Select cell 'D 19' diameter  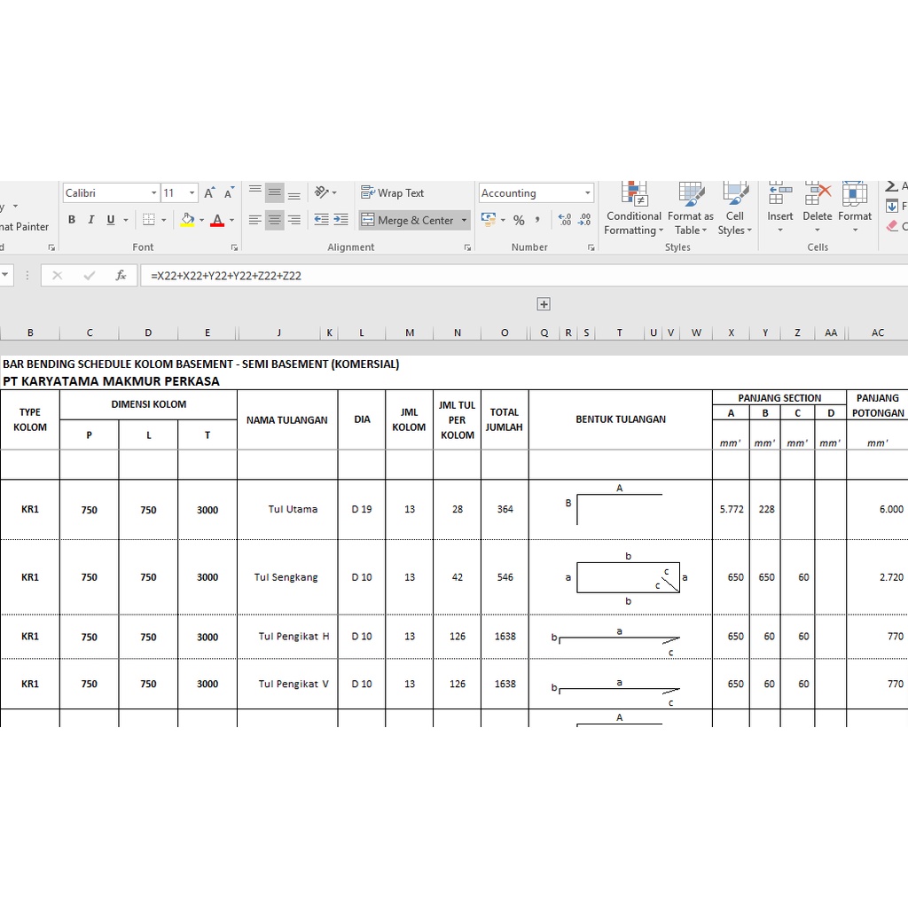pos(362,510)
